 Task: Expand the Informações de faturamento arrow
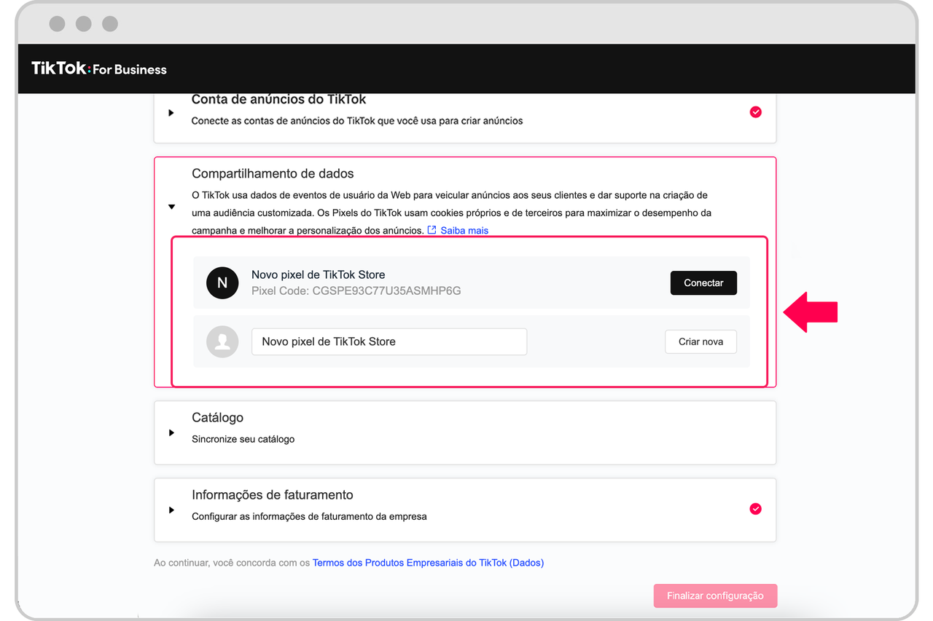tap(171, 510)
